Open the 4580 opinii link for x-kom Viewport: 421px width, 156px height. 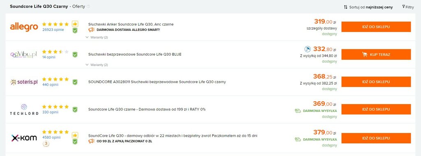51,137
